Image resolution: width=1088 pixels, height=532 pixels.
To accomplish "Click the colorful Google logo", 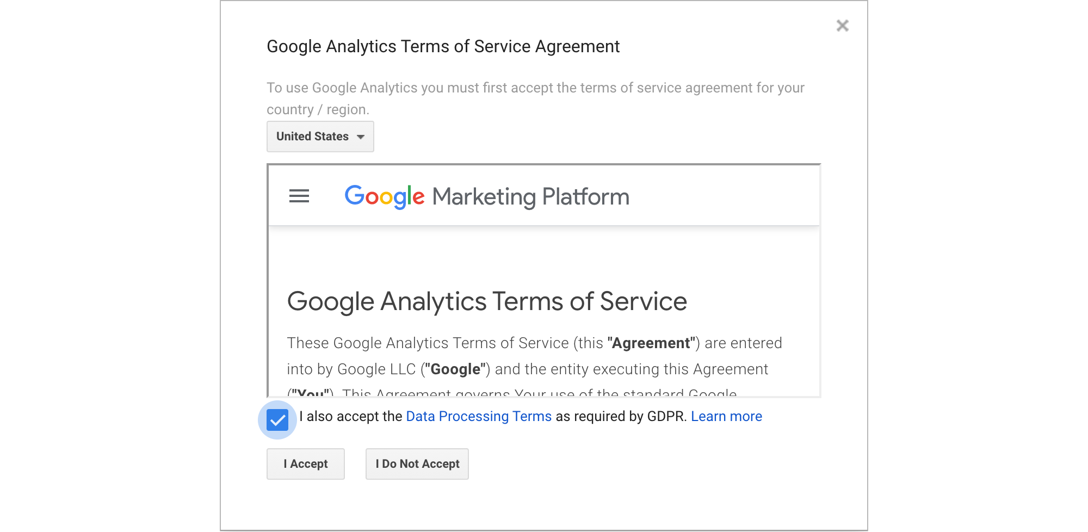I will [x=384, y=196].
